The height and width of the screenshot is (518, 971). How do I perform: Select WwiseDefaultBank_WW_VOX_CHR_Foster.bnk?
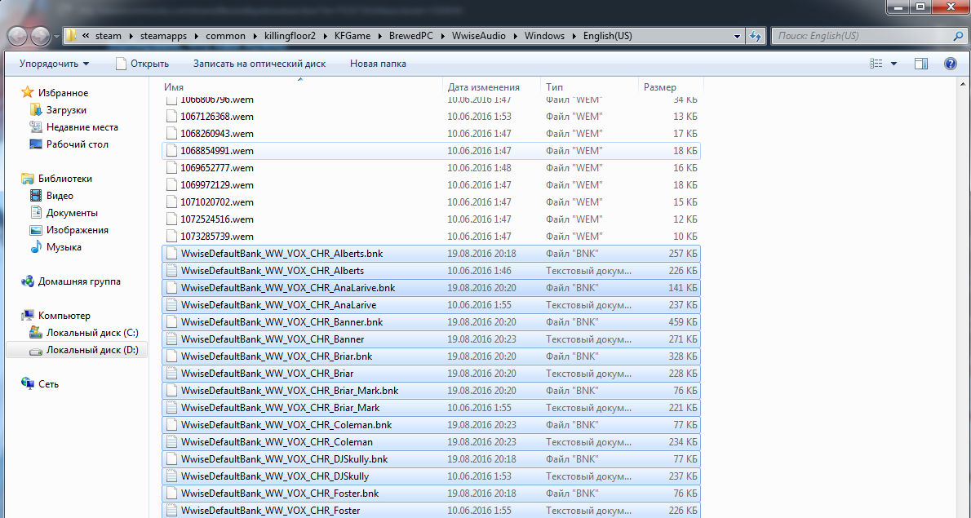pos(431,494)
